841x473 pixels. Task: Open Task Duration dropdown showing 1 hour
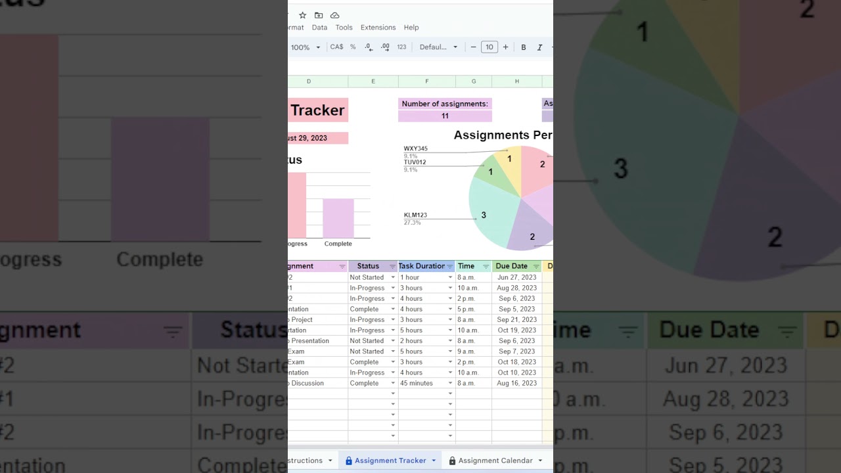tap(450, 278)
